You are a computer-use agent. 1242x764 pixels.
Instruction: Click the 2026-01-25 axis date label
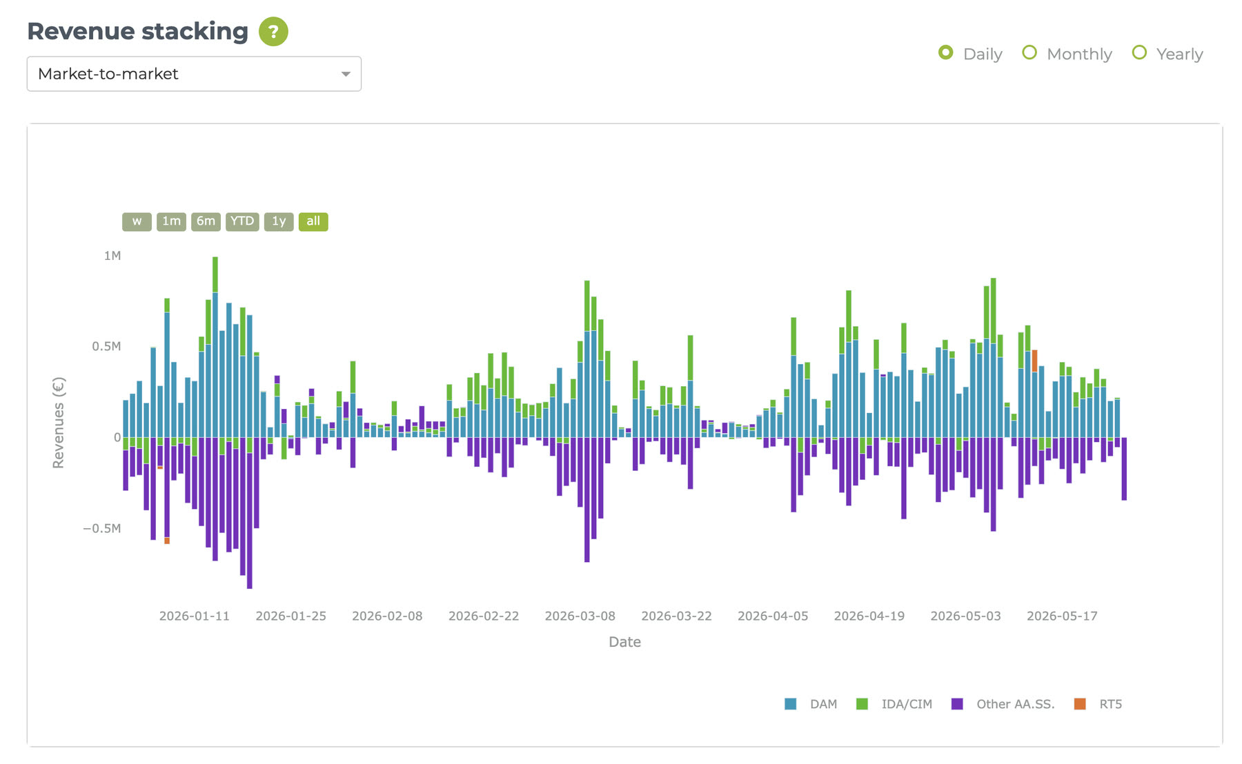click(291, 616)
